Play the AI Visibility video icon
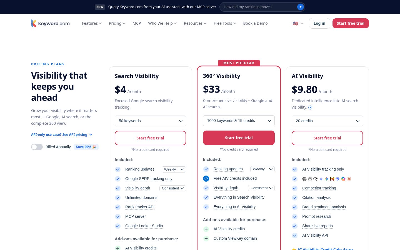 click(x=310, y=107)
